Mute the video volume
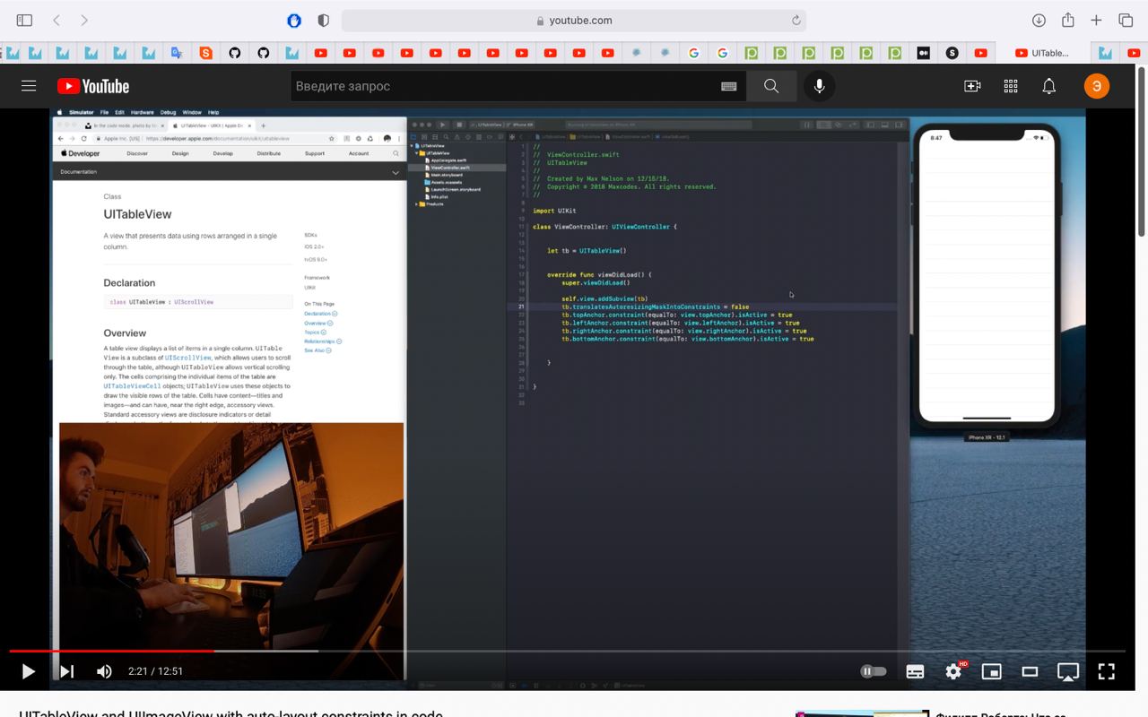This screenshot has height=717, width=1148. click(x=105, y=671)
